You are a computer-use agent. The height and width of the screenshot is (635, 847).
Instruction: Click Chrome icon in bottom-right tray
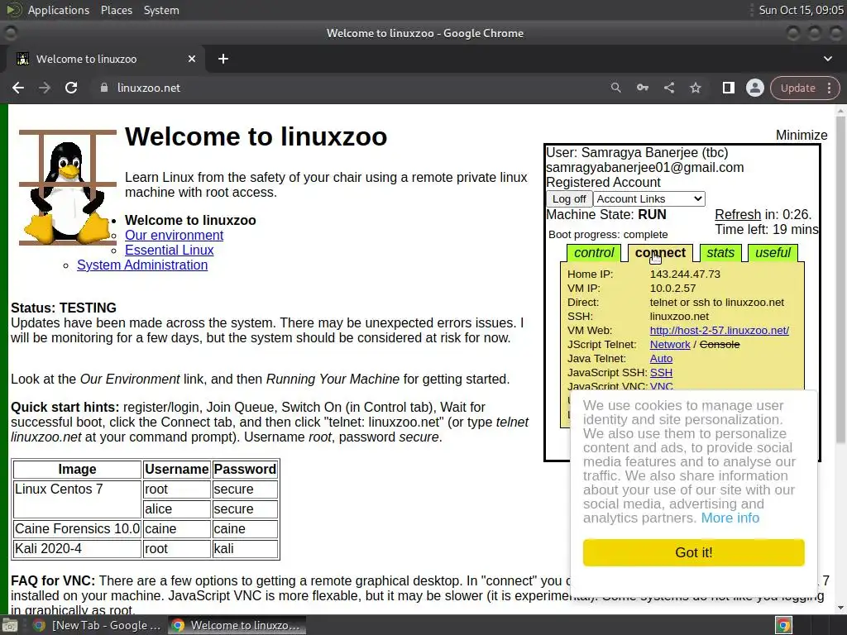(783, 625)
